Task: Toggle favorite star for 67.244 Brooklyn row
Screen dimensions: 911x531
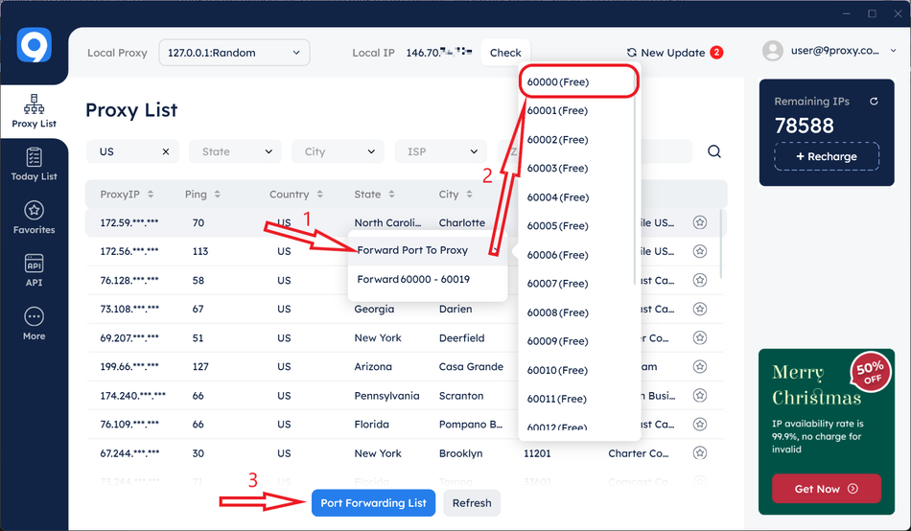Action: [x=699, y=453]
